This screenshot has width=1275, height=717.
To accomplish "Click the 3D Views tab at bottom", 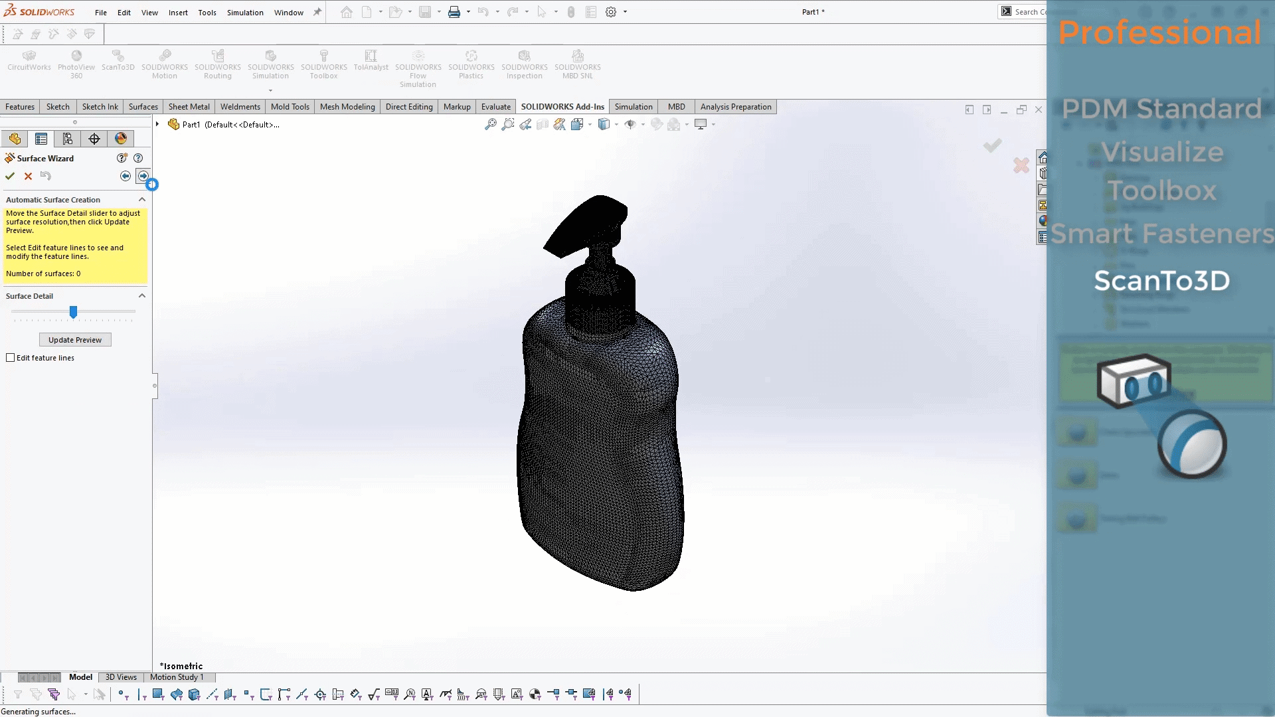I will [x=120, y=677].
